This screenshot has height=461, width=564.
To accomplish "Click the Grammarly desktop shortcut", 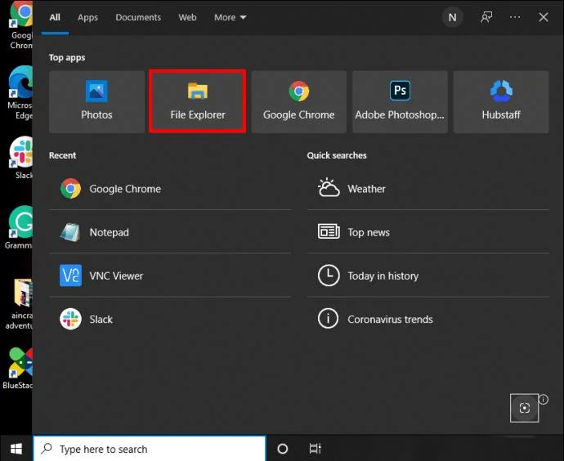I will [19, 227].
